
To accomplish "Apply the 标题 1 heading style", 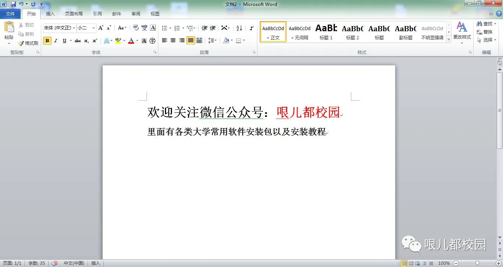I will click(x=326, y=32).
